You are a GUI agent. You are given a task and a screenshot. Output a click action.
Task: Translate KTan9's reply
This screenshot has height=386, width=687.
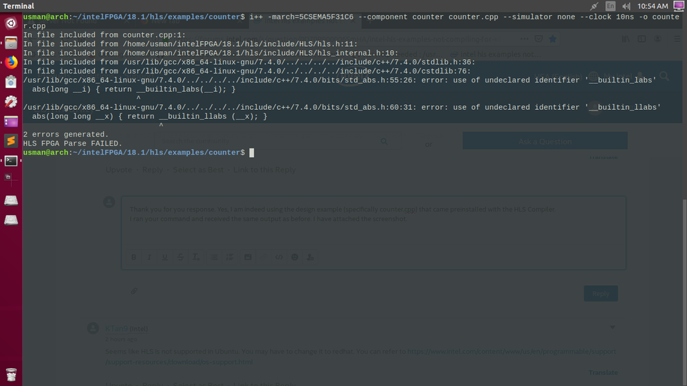pos(603,372)
